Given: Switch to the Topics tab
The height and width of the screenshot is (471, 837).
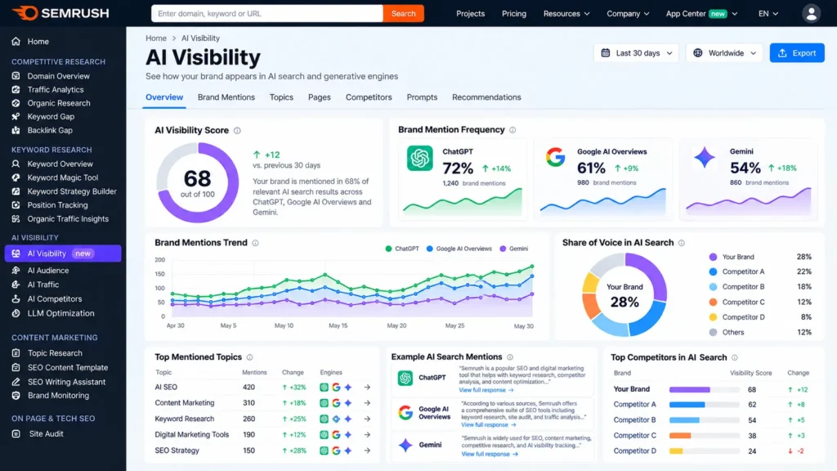Looking at the screenshot, I should (281, 97).
